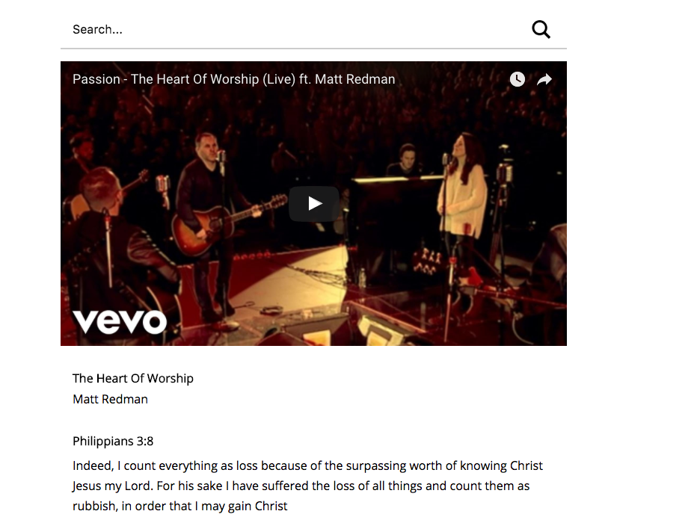Click the verse line starting "rubbish, in order"

179,506
